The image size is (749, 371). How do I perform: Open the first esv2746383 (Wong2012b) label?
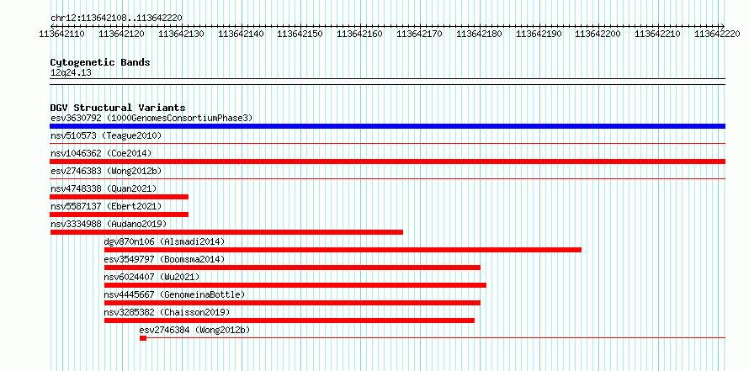pos(106,171)
